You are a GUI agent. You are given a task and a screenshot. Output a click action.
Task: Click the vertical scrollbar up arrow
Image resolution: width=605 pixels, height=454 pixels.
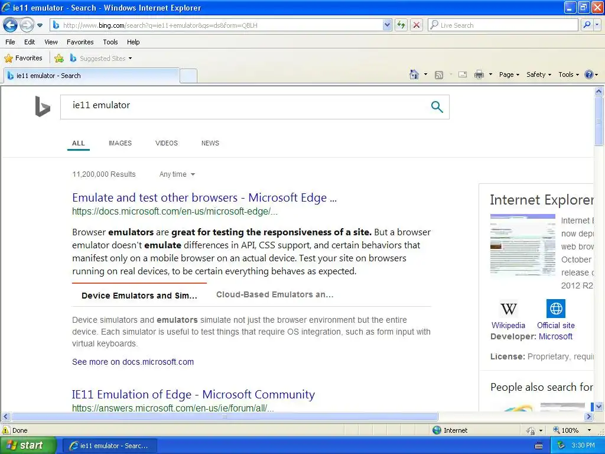pyautogui.click(x=599, y=91)
